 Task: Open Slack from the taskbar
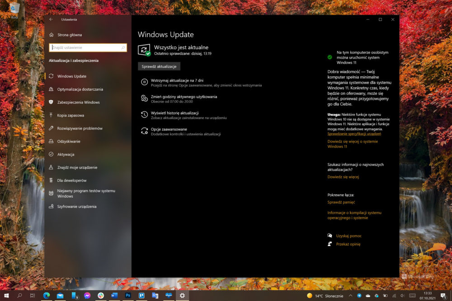coord(101,296)
